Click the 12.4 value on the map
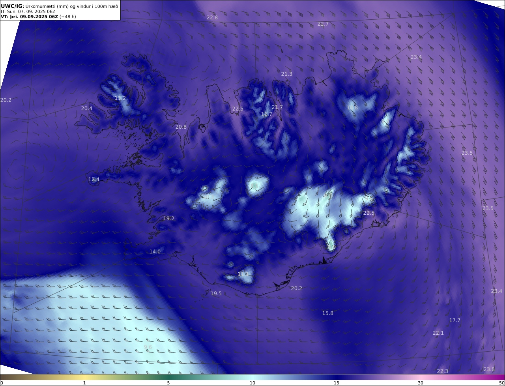Image resolution: width=505 pixels, height=386 pixels. pos(94,180)
